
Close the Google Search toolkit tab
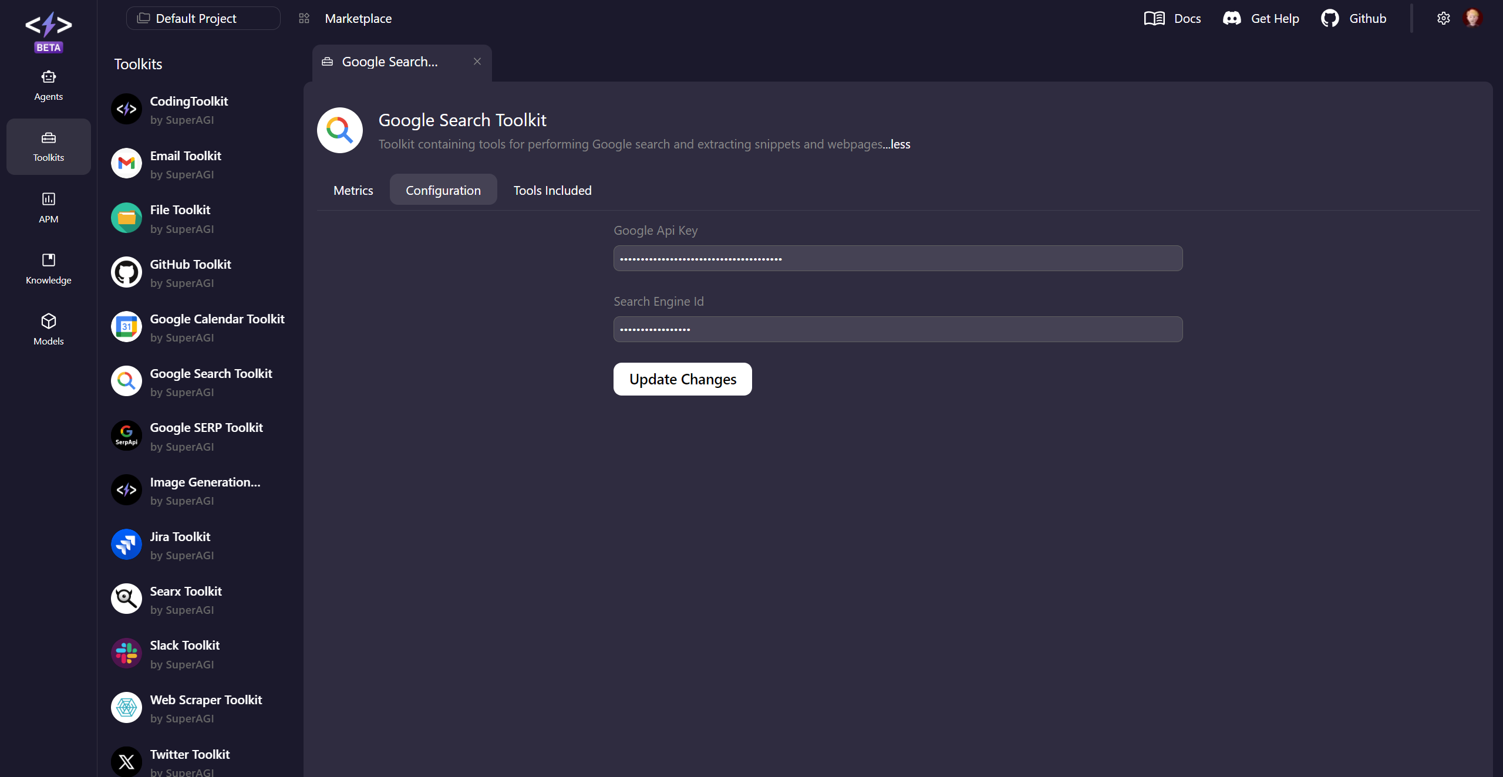477,61
